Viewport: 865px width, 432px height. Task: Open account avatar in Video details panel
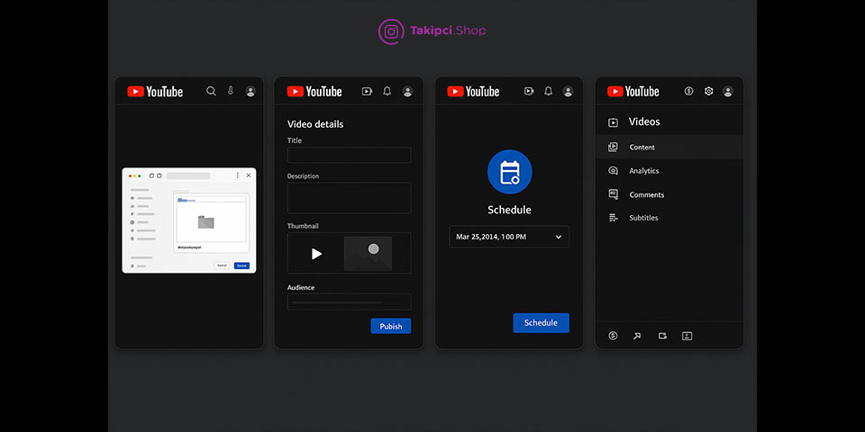407,92
